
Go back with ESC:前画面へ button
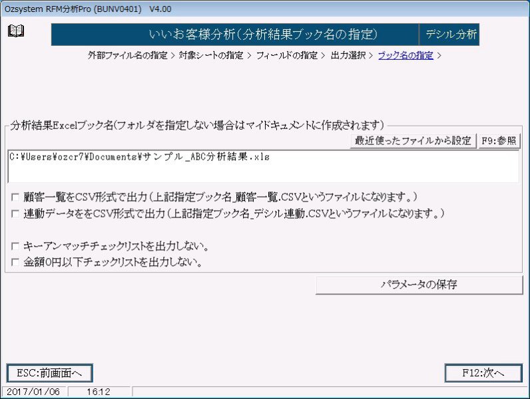[x=49, y=373]
